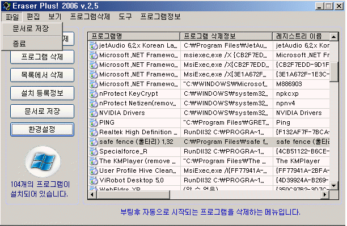Click the safe fence row icon

coord(94,142)
